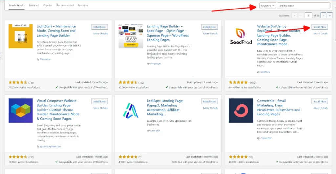This screenshot has height=174, width=336.
Task: Click the "902 items" count text
Action: [284, 16]
